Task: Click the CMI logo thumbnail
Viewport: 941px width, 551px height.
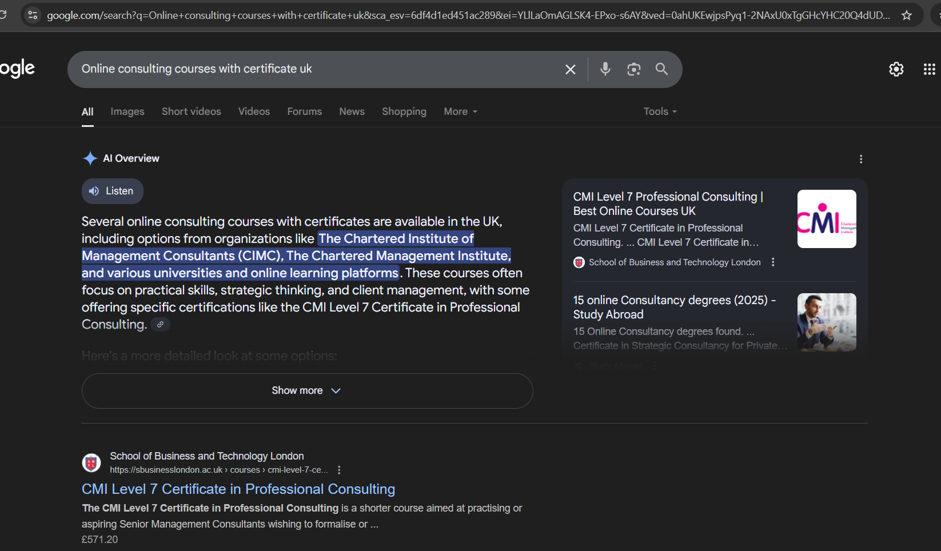Action: [826, 219]
